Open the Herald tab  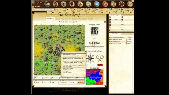[90, 19]
